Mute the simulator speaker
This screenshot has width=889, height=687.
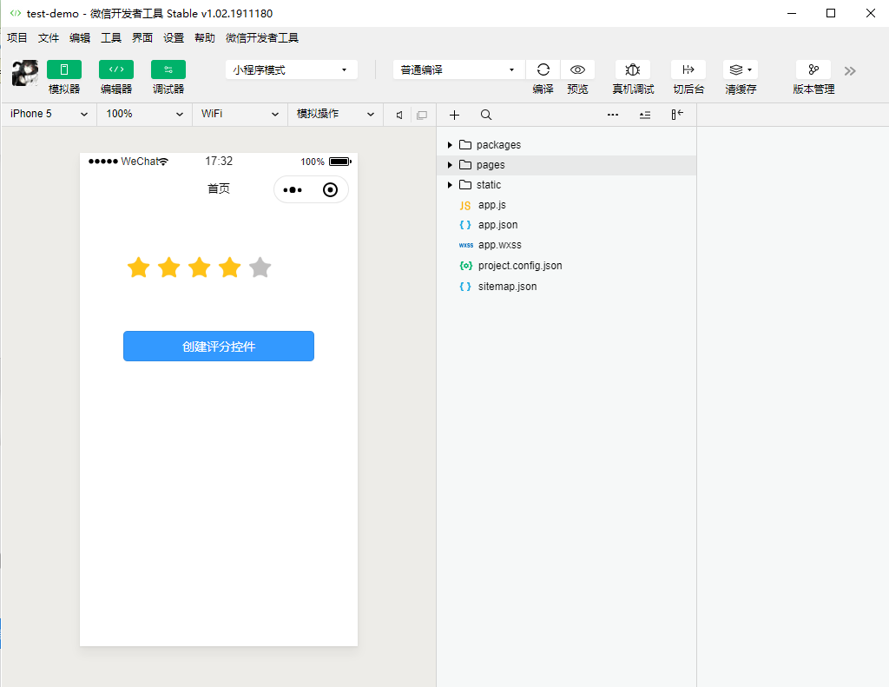tap(398, 115)
